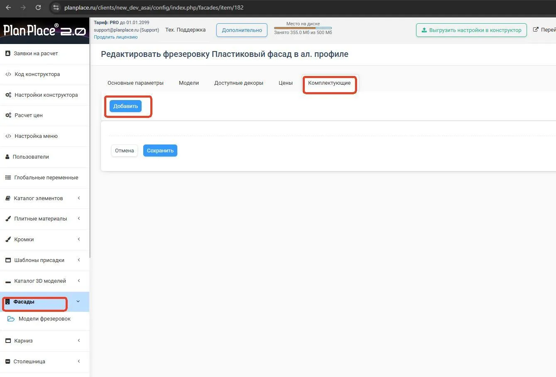Open the Доступные декоры tab
This screenshot has width=556, height=377.
[x=239, y=83]
